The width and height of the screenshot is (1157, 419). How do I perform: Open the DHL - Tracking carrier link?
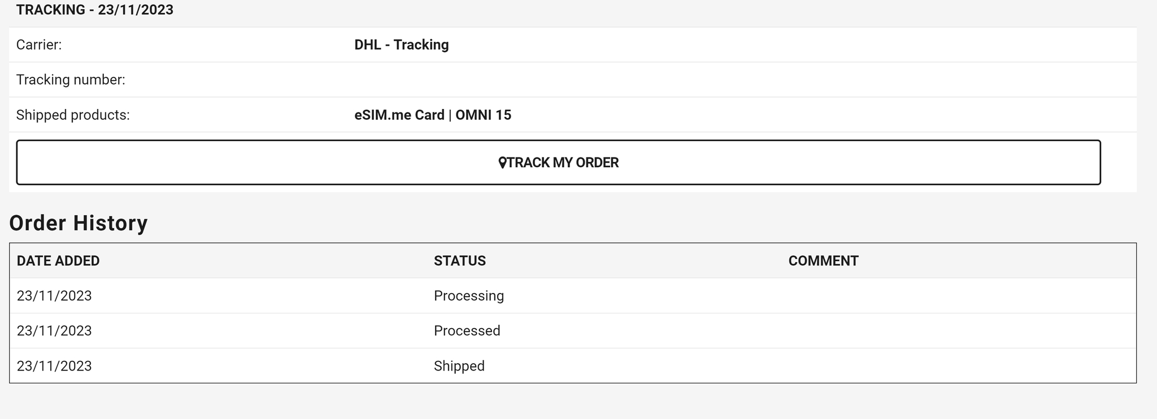click(401, 45)
